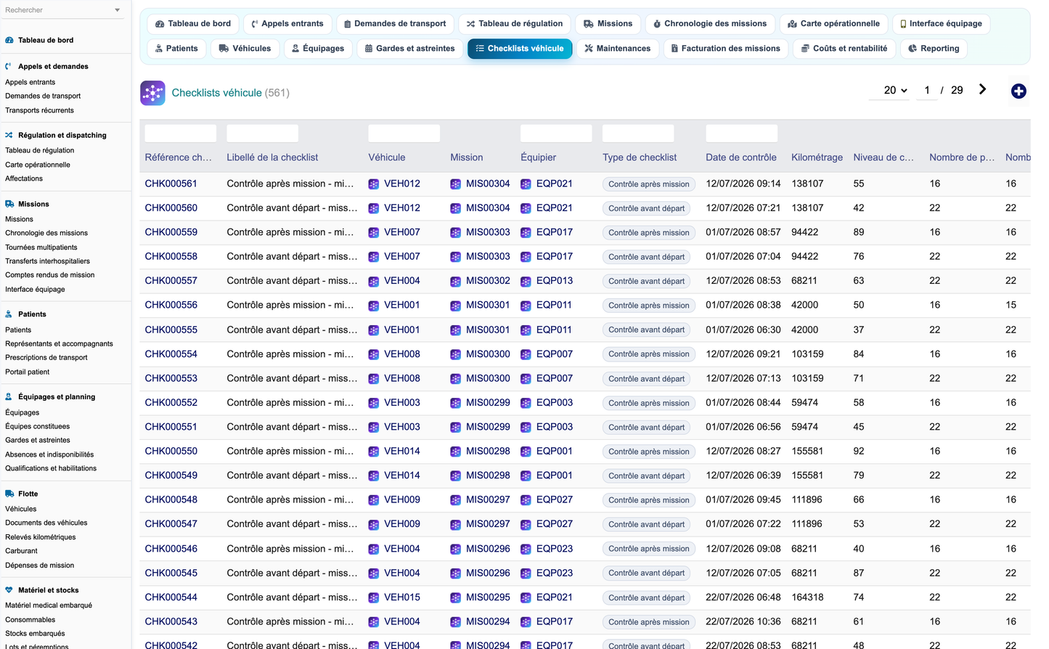Screen dimensions: 1049x649
Task: Click the Matériel et stocks heart icon
Action: (9, 590)
